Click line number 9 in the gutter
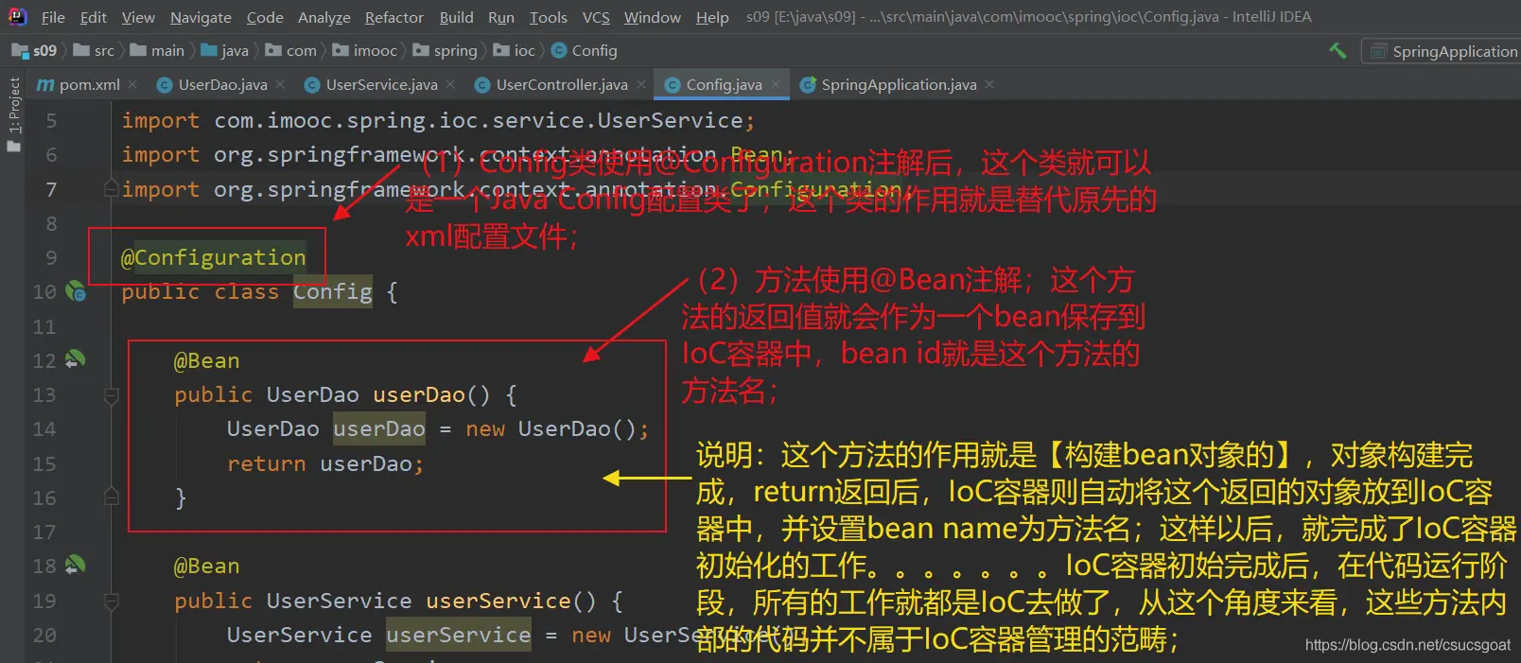 [x=51, y=257]
